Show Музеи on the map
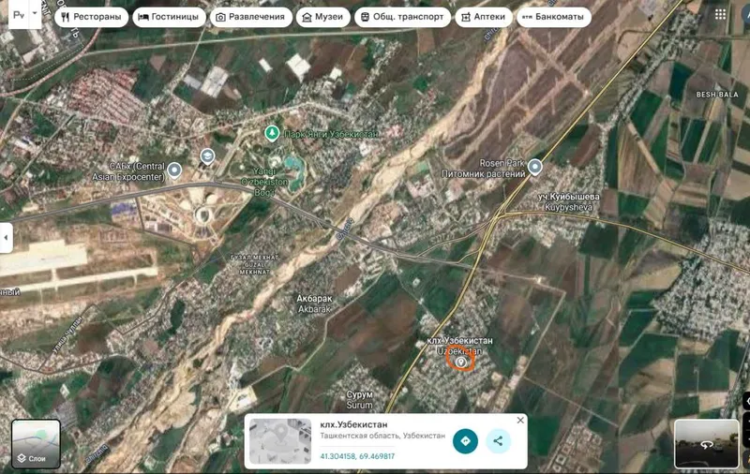 (x=322, y=17)
